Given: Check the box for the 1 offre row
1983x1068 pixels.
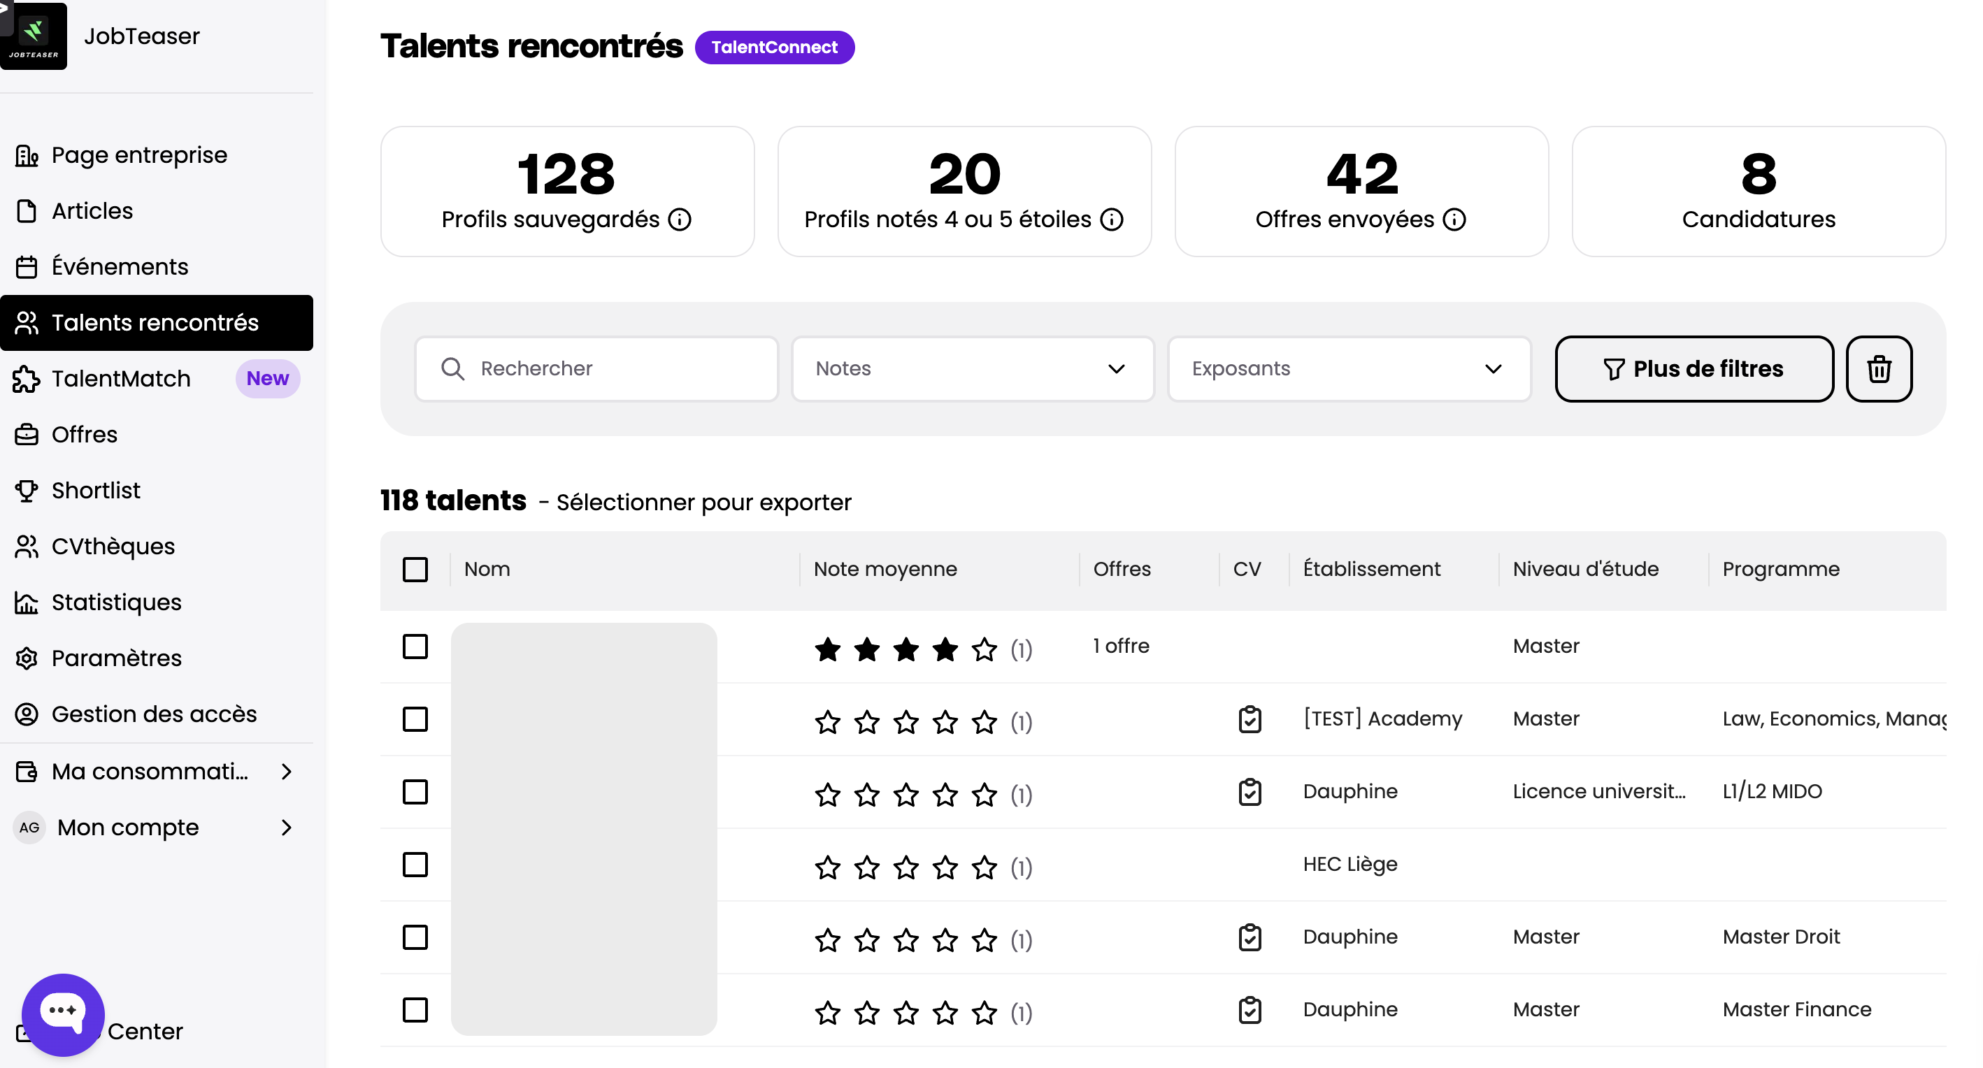Looking at the screenshot, I should click(415, 647).
